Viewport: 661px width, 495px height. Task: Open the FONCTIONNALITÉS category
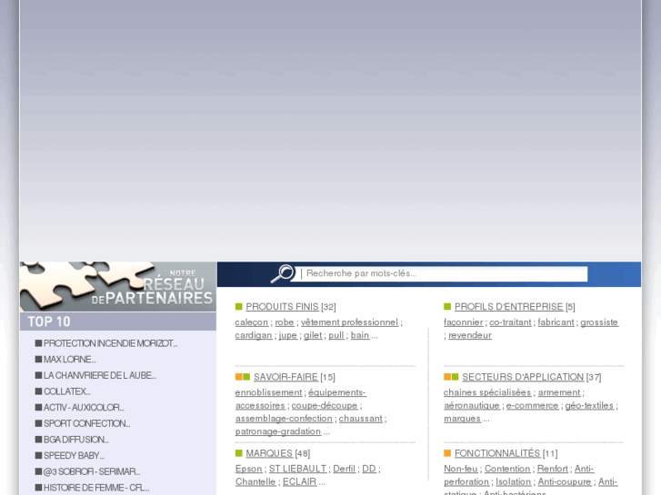point(497,453)
